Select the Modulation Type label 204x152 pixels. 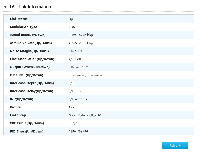click(24, 27)
